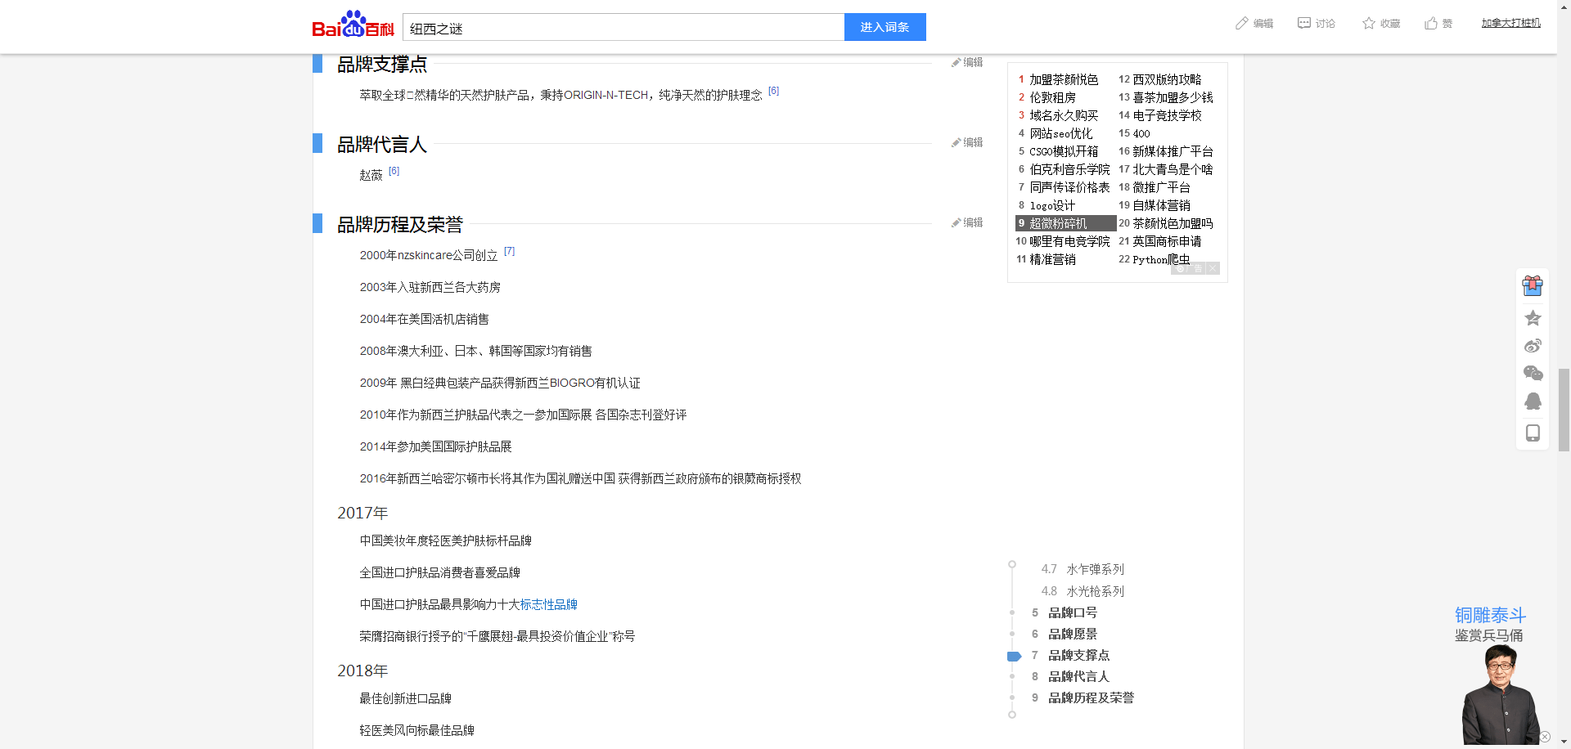This screenshot has height=749, width=1571.
Task: Edit the 品牌代言人 section
Action: click(x=967, y=142)
